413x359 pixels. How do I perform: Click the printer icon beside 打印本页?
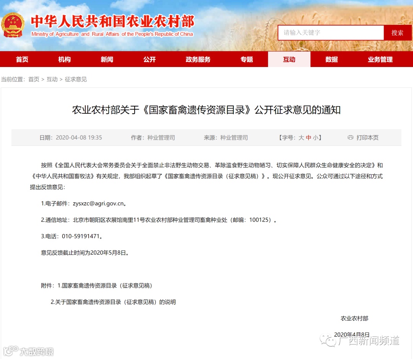click(x=350, y=137)
